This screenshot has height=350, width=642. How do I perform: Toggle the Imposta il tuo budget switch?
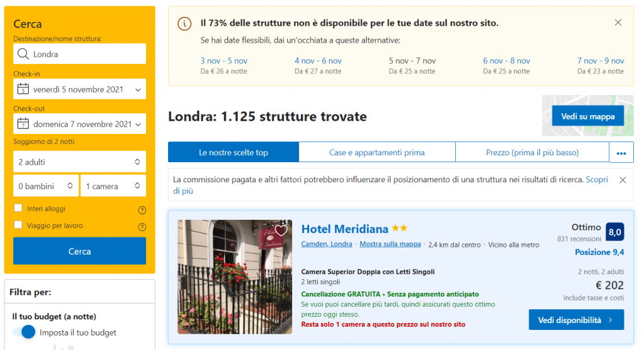point(24,332)
